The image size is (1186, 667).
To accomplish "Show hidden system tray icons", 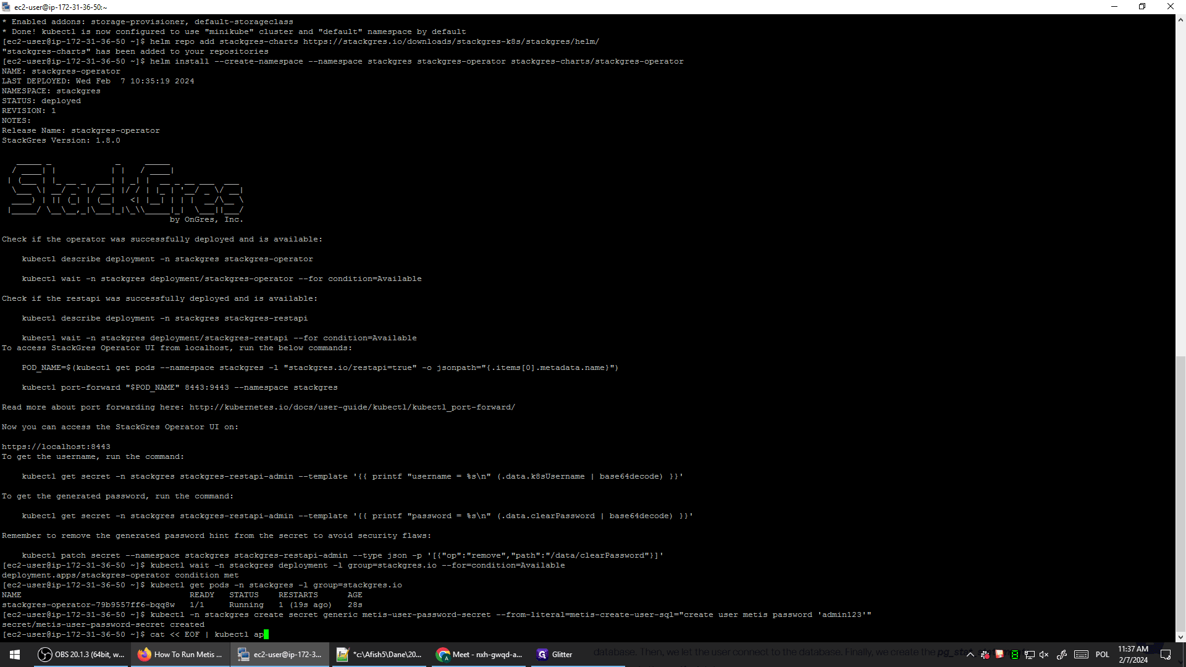I will pos(970,655).
